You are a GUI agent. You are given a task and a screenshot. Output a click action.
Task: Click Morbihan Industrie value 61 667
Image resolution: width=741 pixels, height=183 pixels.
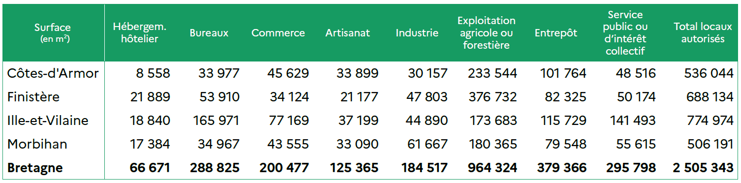pyautogui.click(x=427, y=144)
